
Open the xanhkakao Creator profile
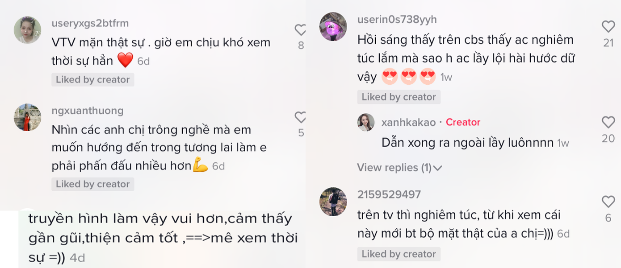pos(407,122)
